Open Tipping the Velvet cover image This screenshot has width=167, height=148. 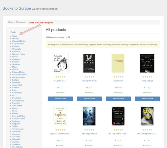click(x=89, y=63)
